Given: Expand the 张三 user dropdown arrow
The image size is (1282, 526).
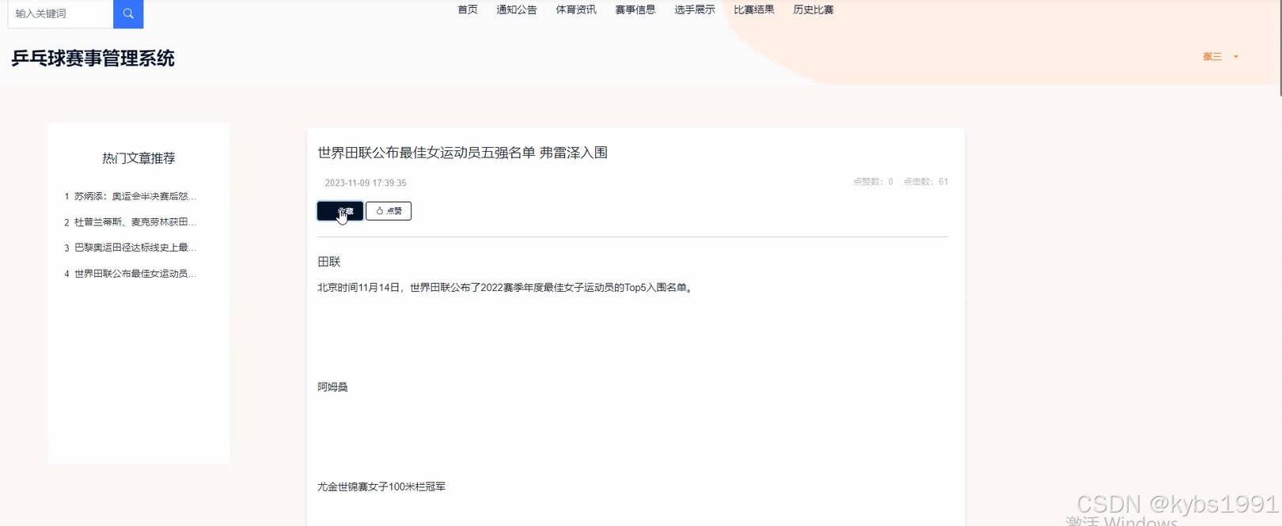Looking at the screenshot, I should 1236,57.
